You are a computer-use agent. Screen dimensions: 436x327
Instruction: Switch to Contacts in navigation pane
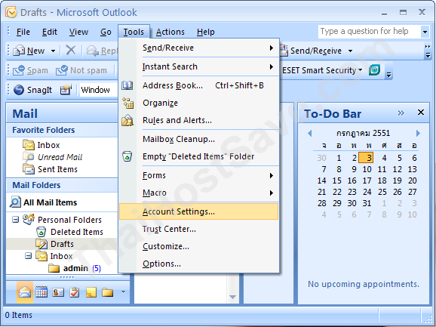tap(58, 292)
